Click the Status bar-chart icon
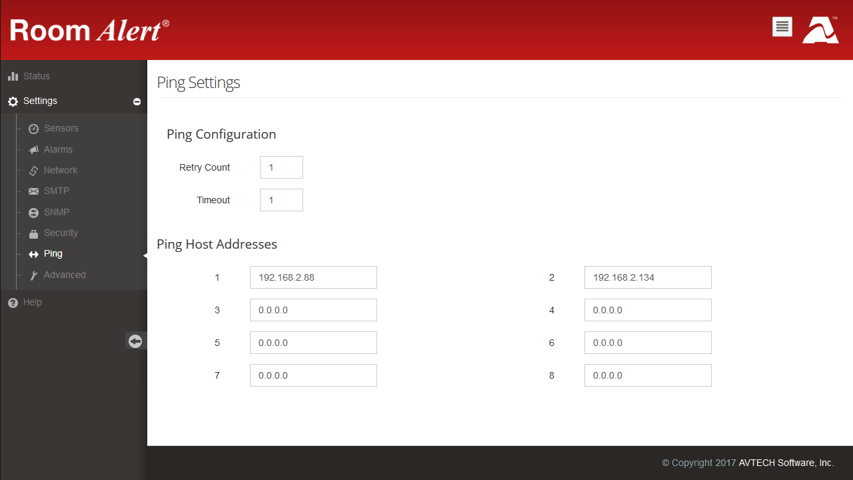 tap(13, 75)
